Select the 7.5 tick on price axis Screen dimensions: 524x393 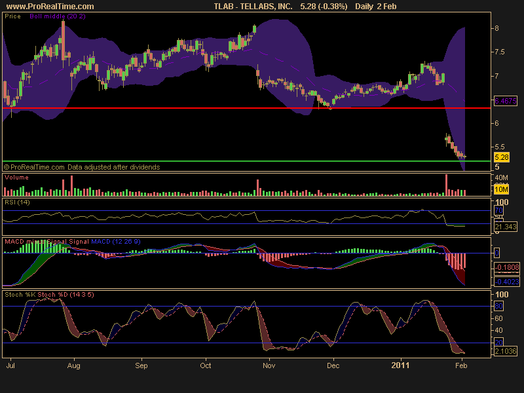pyautogui.click(x=500, y=52)
